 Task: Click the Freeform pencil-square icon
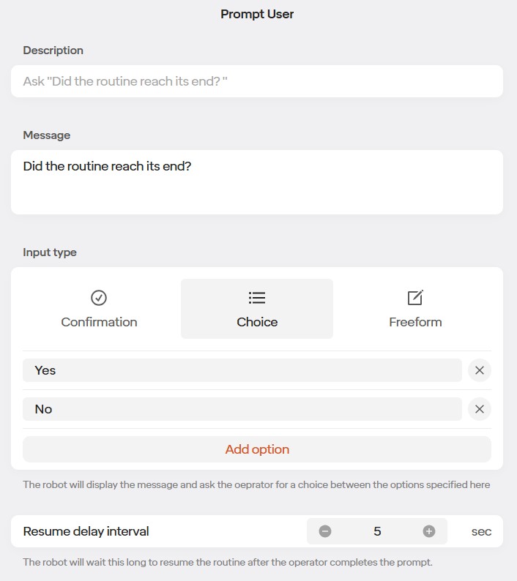pyautogui.click(x=415, y=298)
